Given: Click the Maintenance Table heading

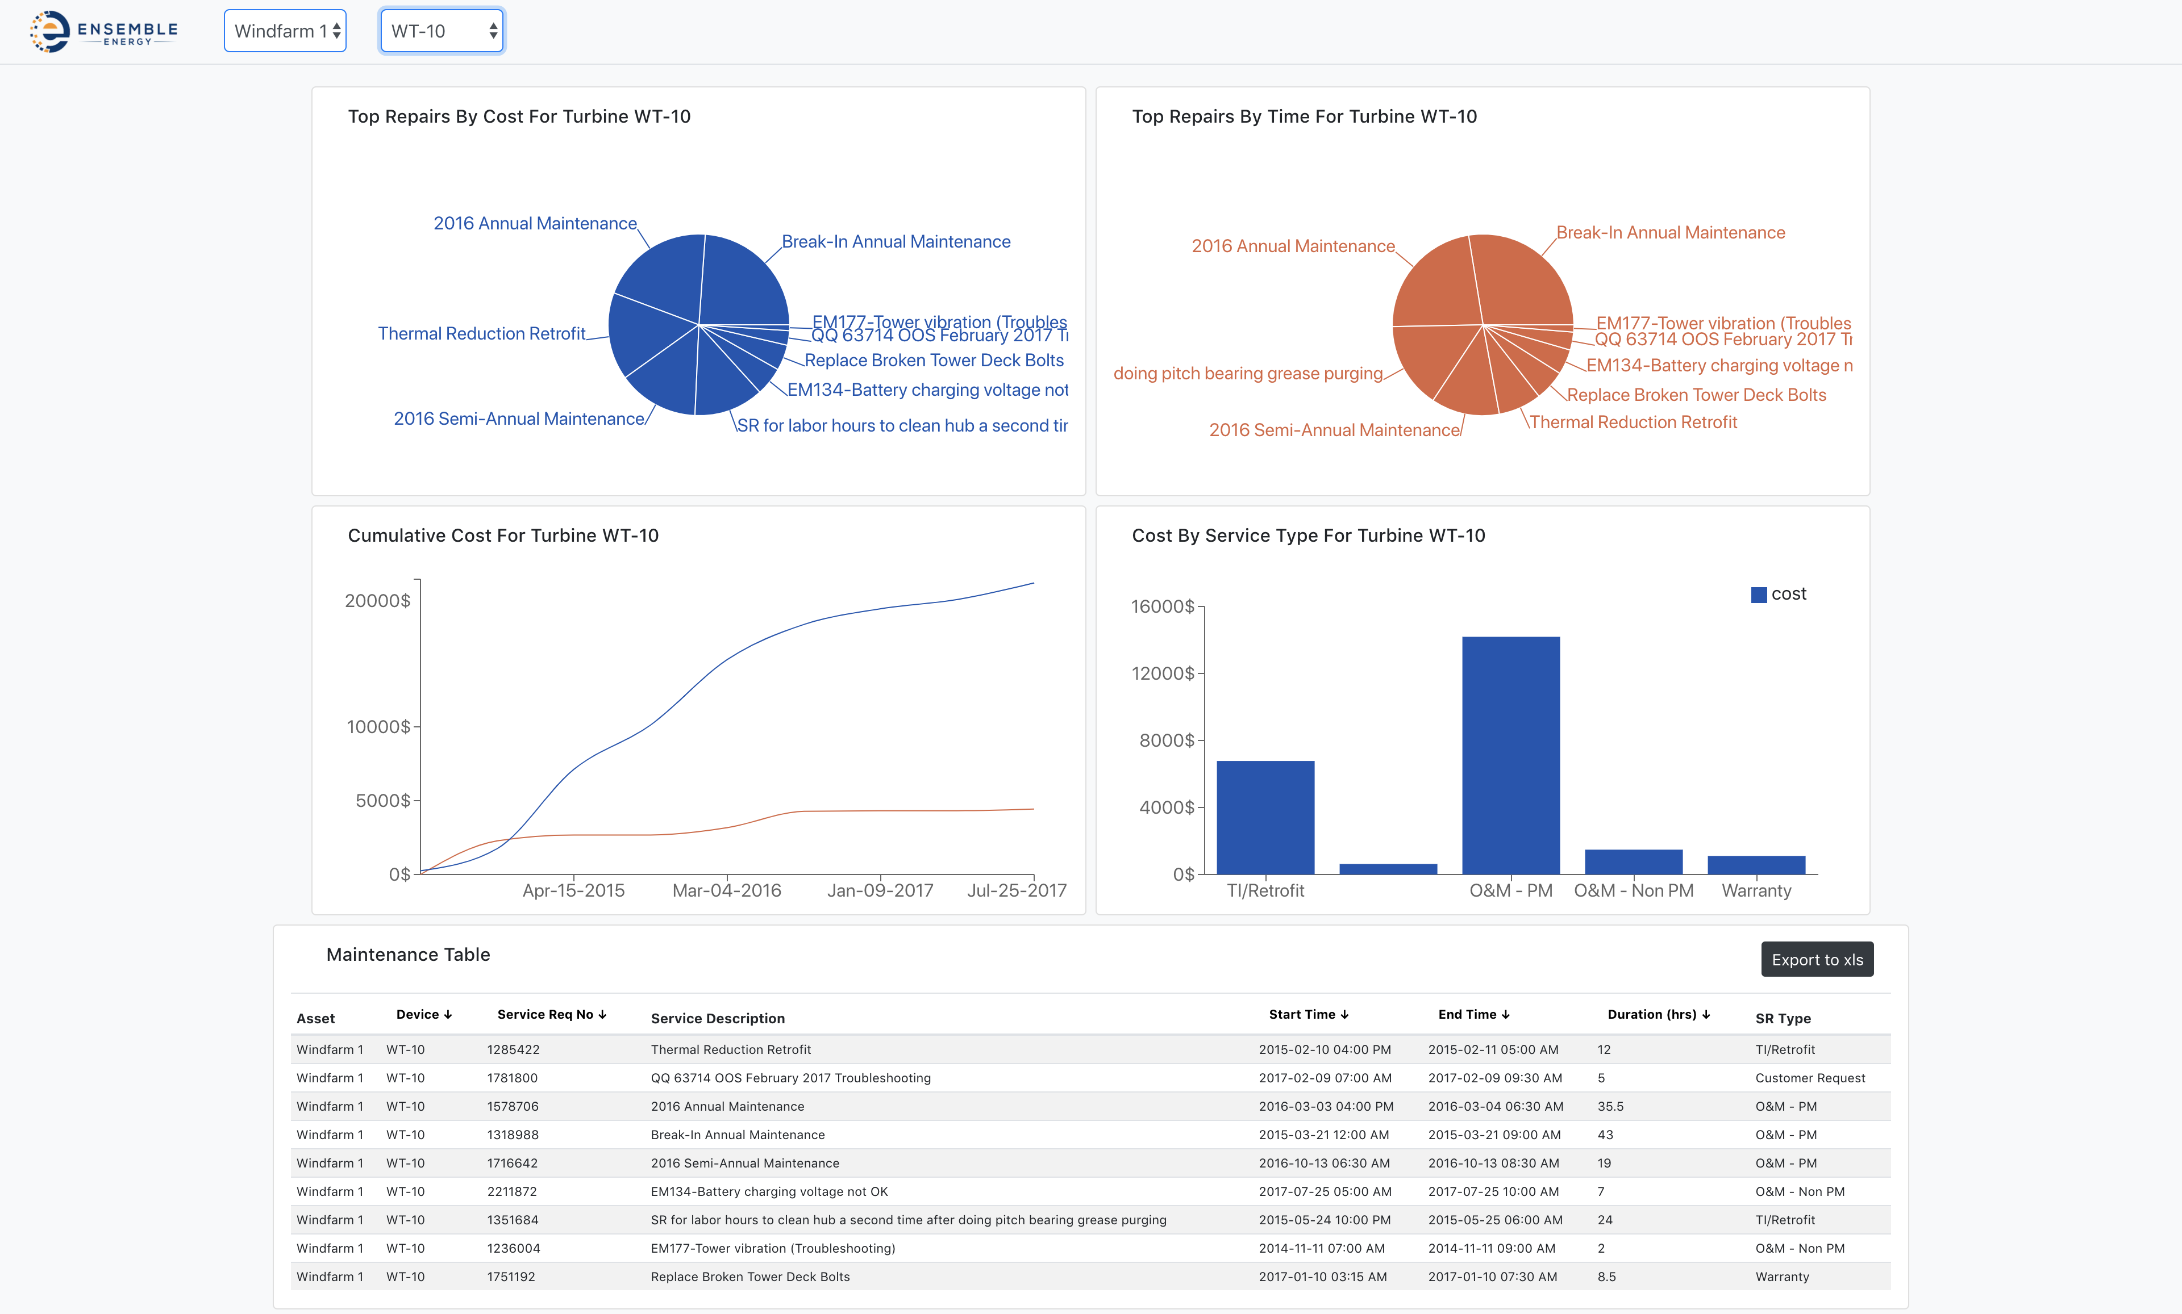Looking at the screenshot, I should pos(408,954).
